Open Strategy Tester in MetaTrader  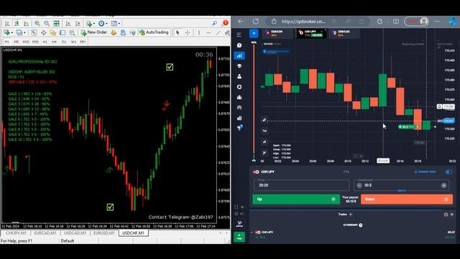pyautogui.click(x=72, y=32)
